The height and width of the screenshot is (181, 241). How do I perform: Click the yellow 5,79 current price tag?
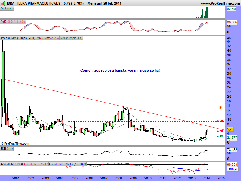(x=230, y=129)
